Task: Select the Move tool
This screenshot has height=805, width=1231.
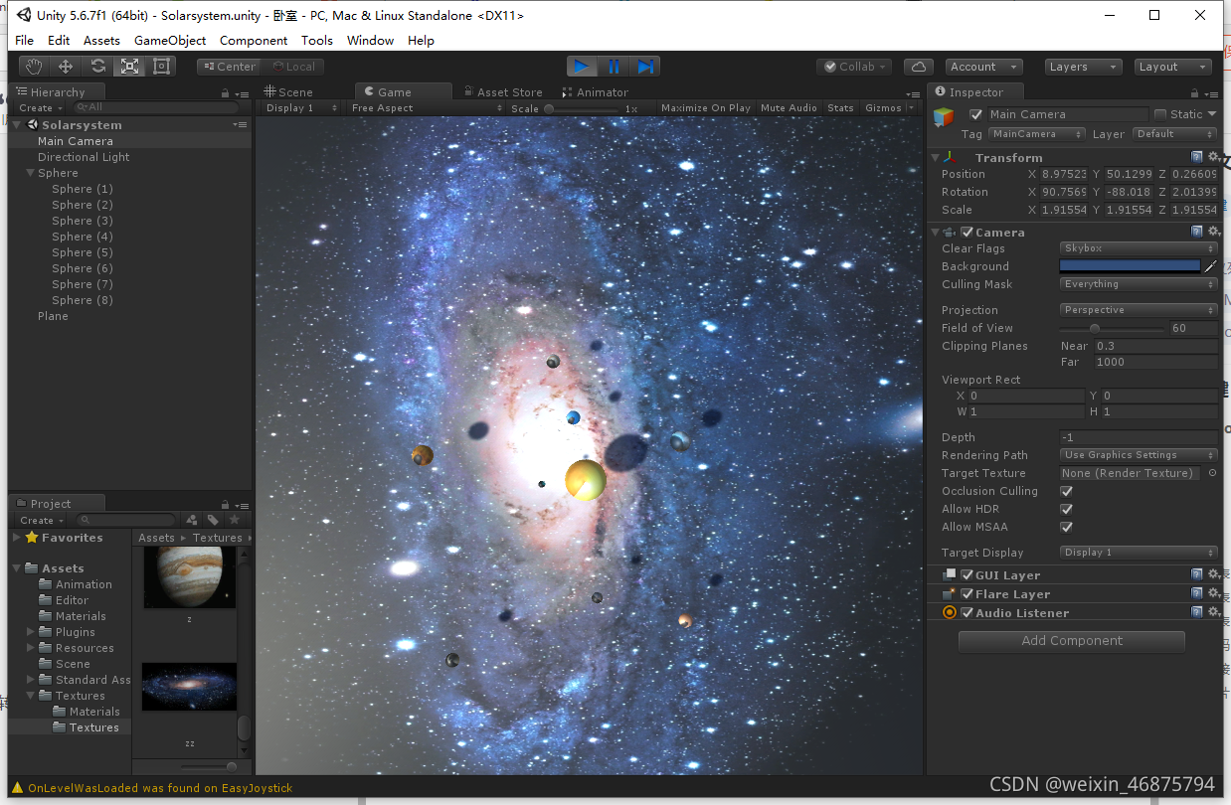Action: 66,67
